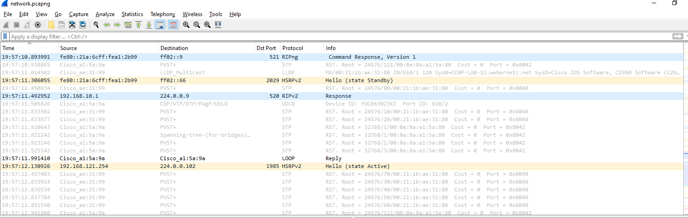Open the Telephony menu
The image size is (688, 218).
pos(162,14)
